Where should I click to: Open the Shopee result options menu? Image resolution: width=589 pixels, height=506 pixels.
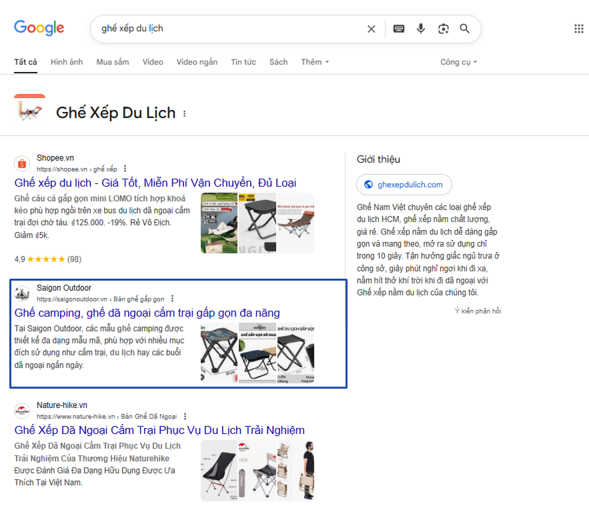pos(125,169)
